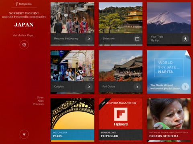Click the Narita Airport arrow button
The width and height of the screenshot is (193, 144).
click(x=185, y=87)
